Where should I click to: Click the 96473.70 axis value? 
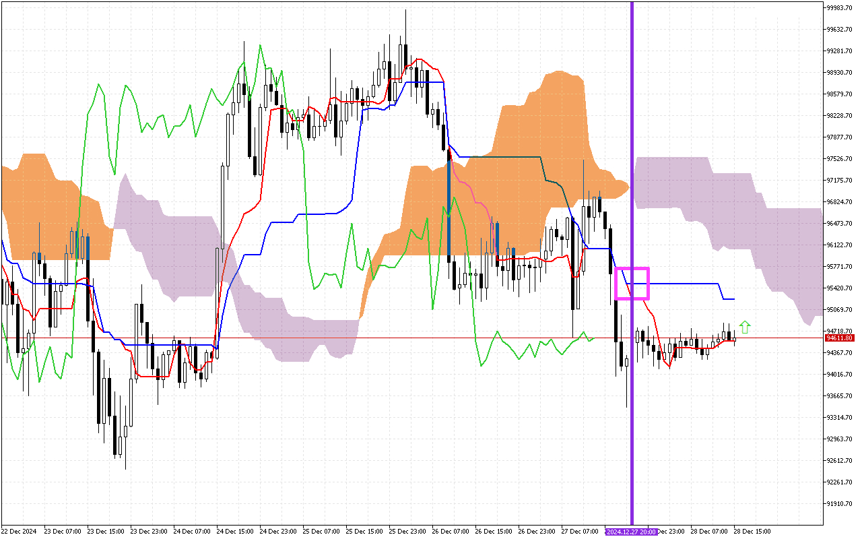click(x=839, y=224)
